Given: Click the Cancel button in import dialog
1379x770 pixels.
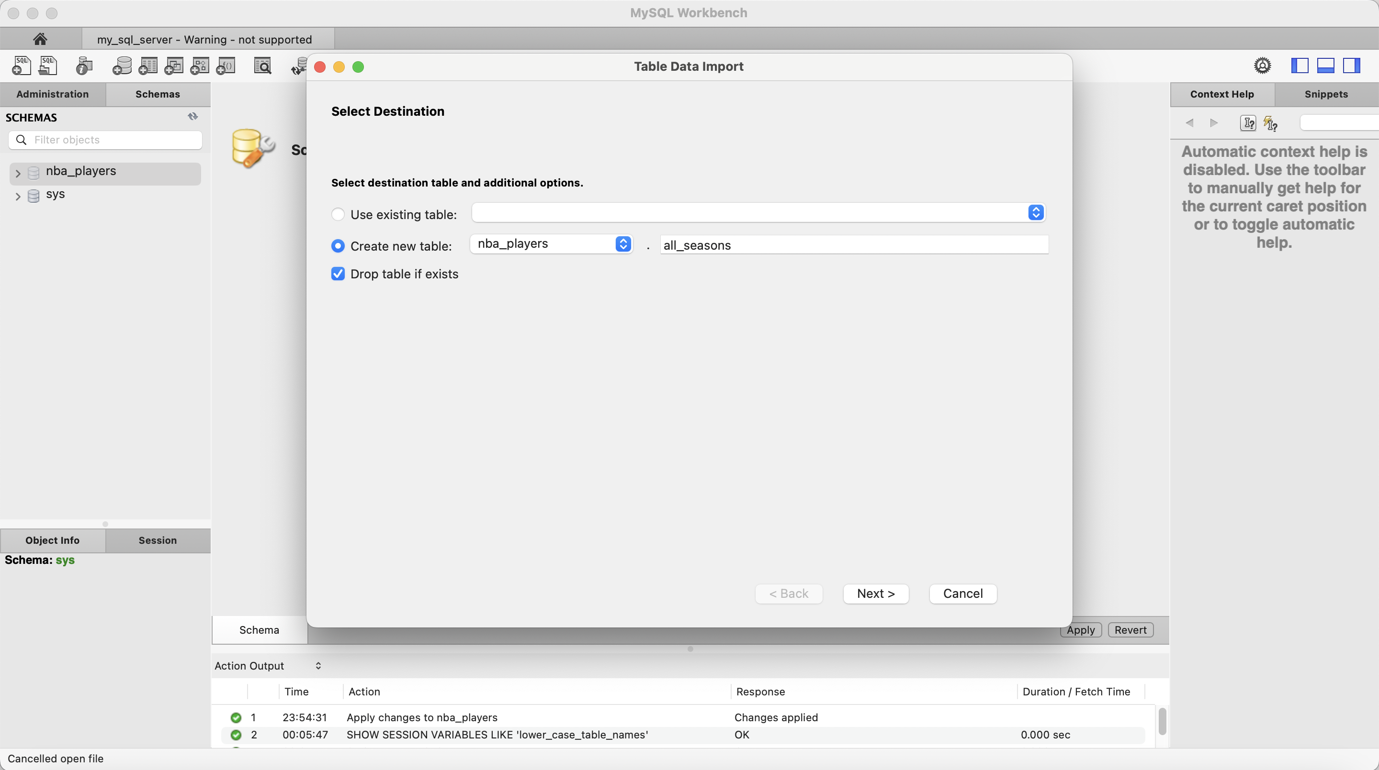Looking at the screenshot, I should point(962,594).
